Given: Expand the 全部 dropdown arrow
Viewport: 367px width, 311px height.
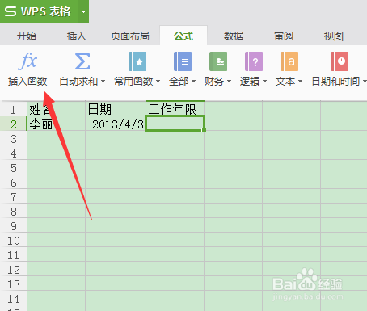Looking at the screenshot, I should coord(193,81).
